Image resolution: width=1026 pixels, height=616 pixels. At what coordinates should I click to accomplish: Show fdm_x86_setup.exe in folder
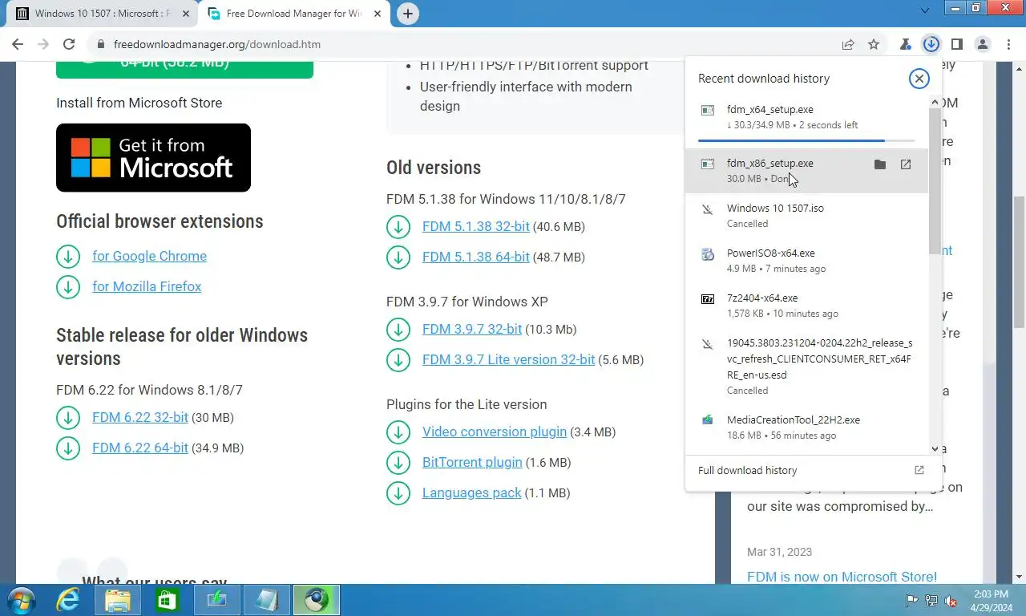click(x=879, y=164)
